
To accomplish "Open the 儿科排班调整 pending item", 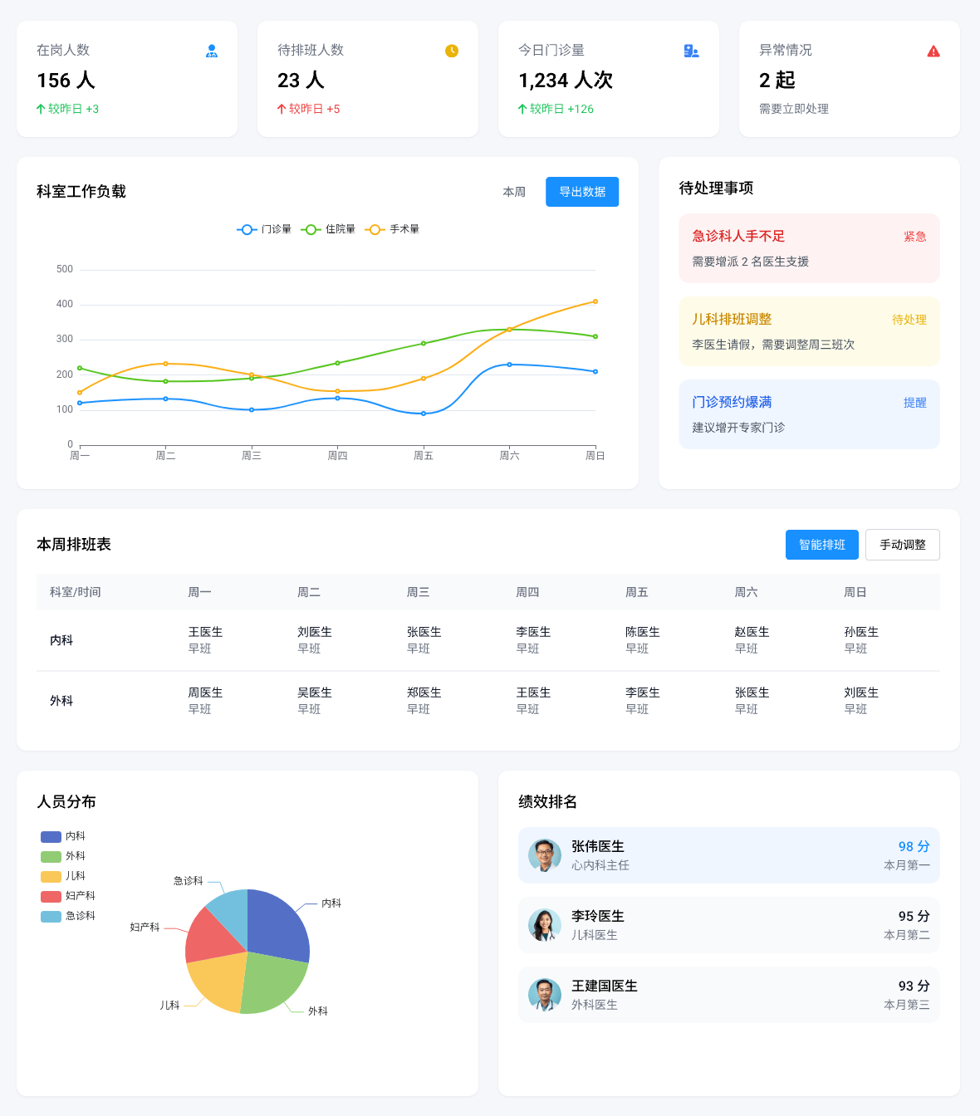I will coord(809,331).
